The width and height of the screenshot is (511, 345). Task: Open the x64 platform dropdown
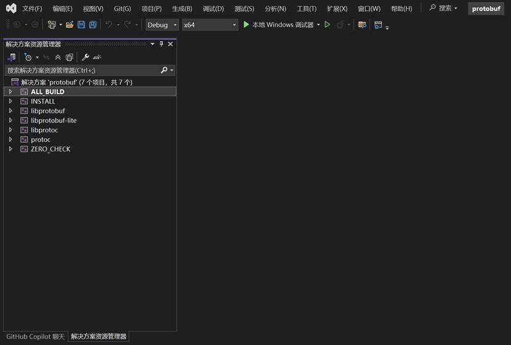coord(210,25)
